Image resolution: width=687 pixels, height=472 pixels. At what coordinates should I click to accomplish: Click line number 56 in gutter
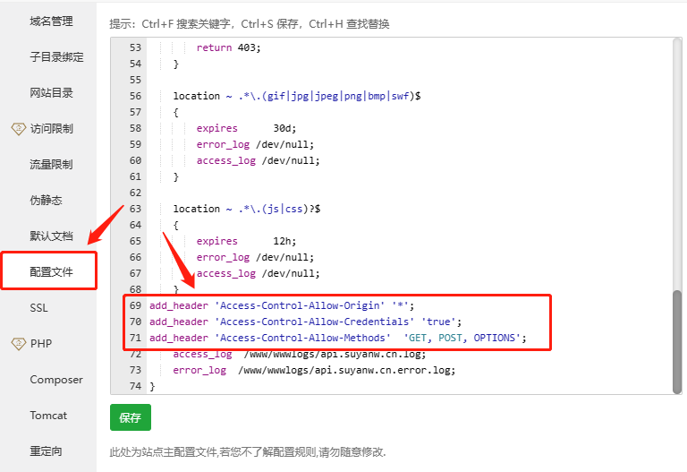(135, 96)
